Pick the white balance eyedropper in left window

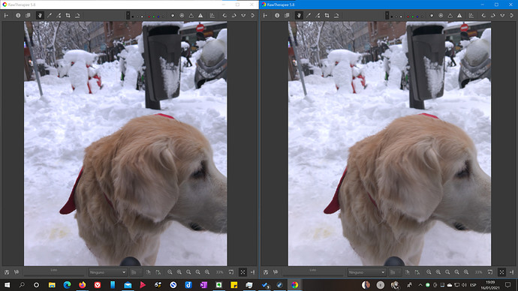50,16
